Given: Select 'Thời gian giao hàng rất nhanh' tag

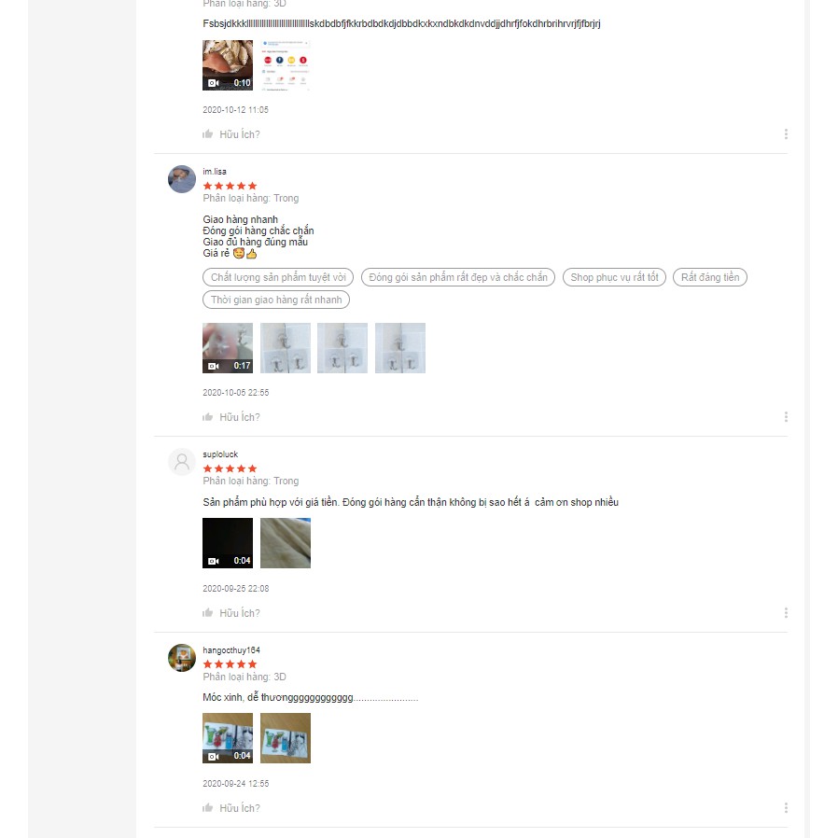Looking at the screenshot, I should pos(276,300).
